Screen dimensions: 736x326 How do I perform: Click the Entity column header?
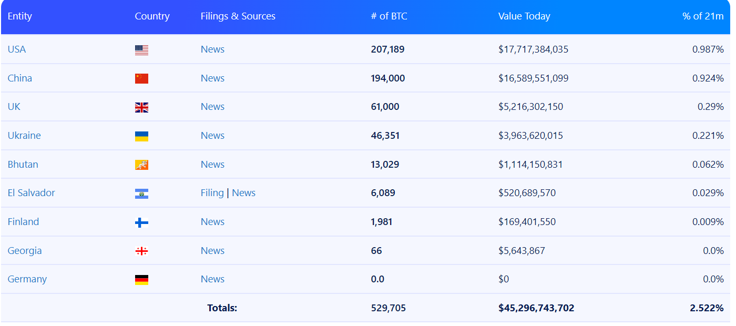click(20, 16)
